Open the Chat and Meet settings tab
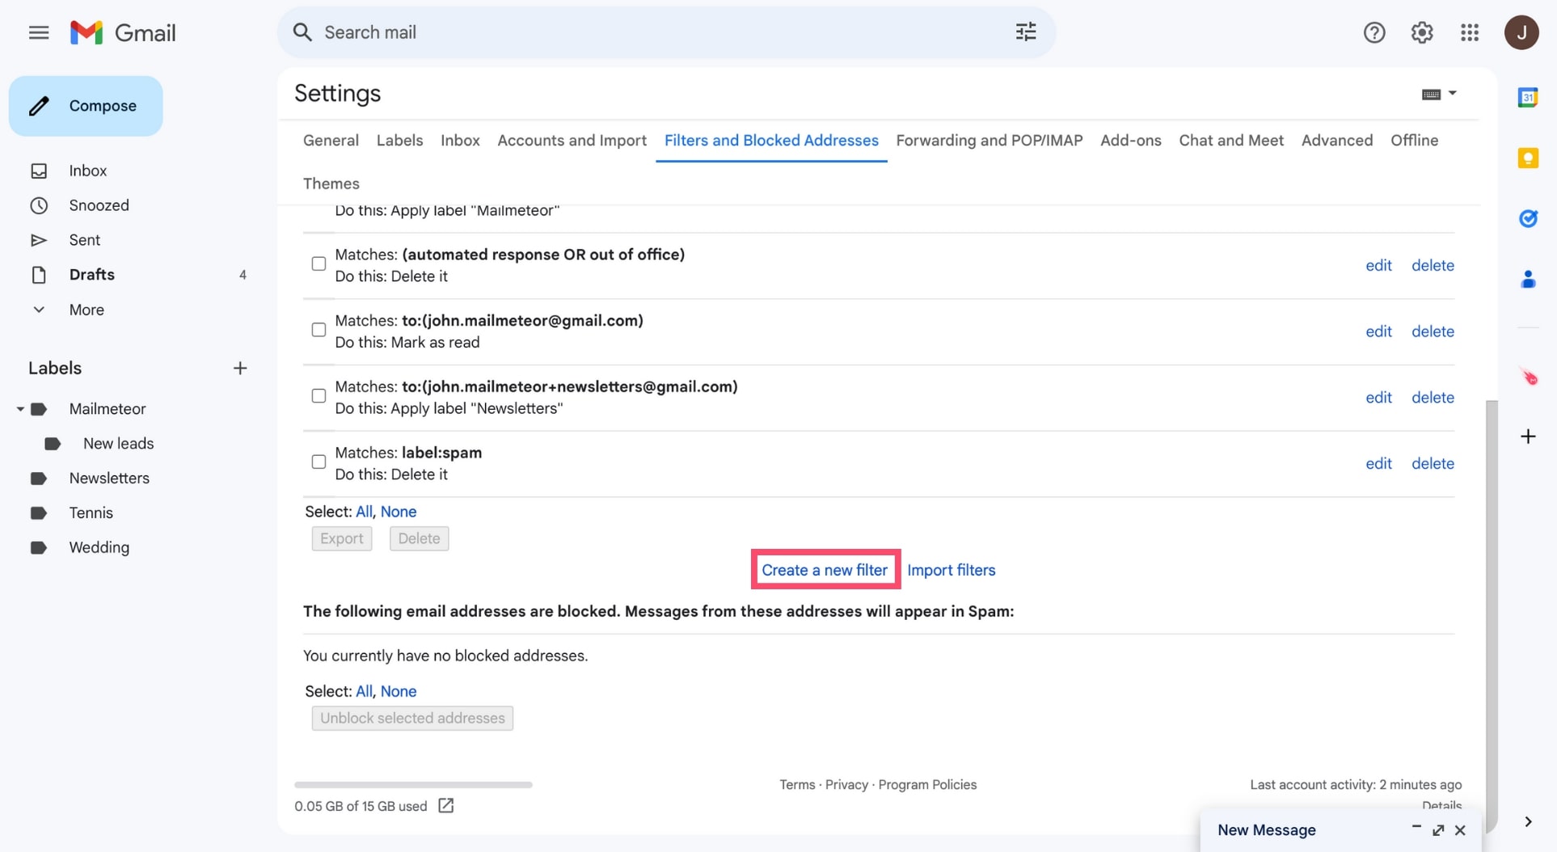The image size is (1557, 852). [1230, 140]
